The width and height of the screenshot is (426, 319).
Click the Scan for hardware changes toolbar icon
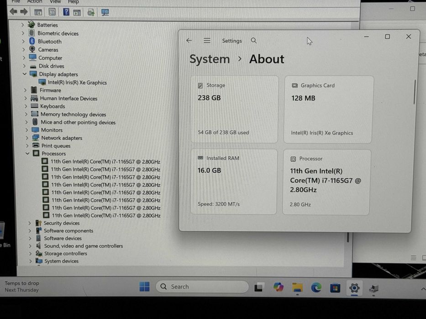click(x=105, y=12)
